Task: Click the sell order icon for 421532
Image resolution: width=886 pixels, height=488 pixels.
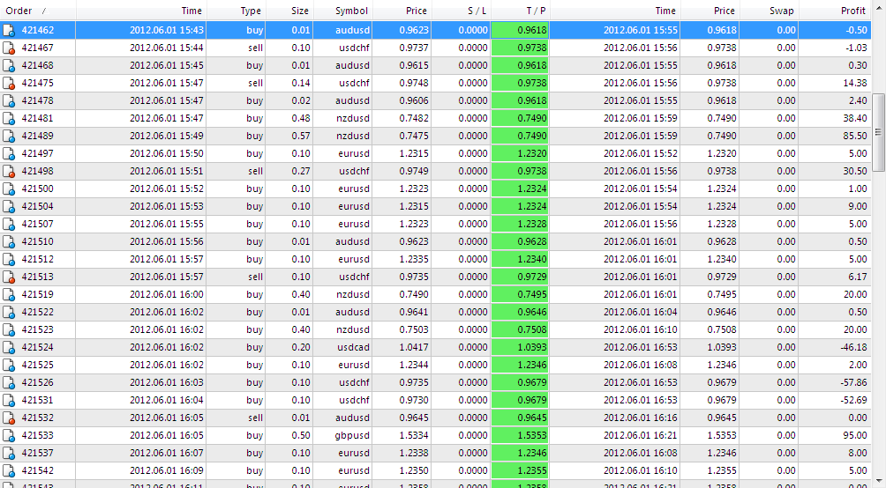Action: 9,418
